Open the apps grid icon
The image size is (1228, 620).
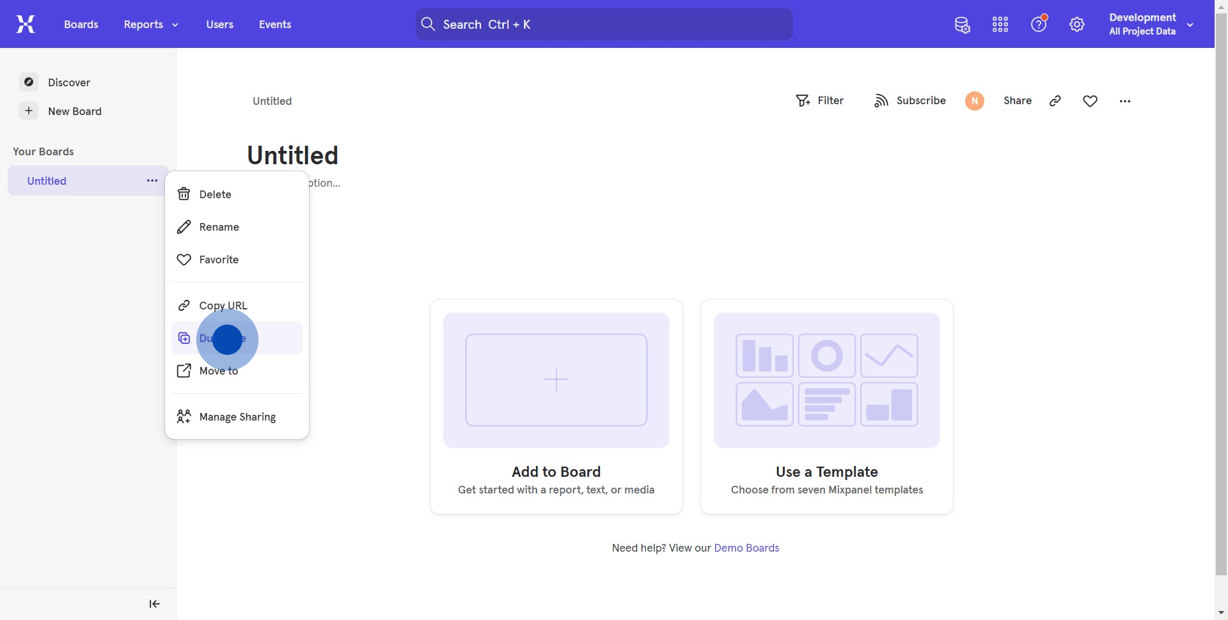point(1000,25)
